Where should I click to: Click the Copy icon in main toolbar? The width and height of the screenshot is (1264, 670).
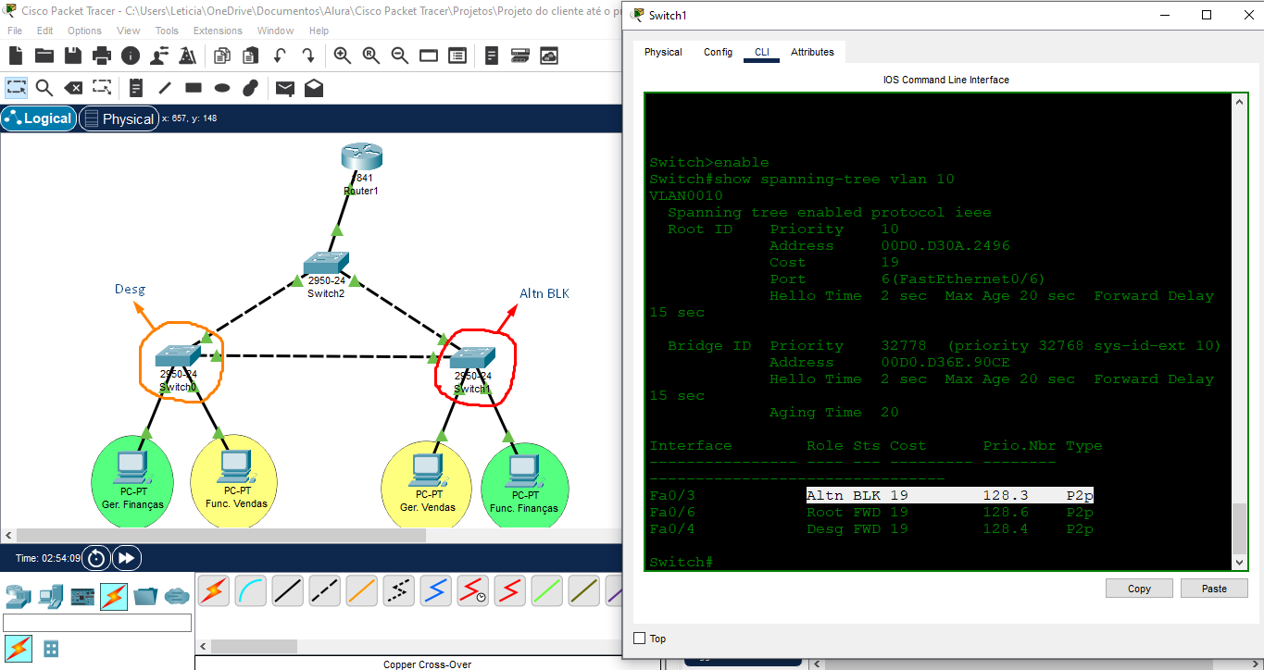221,56
